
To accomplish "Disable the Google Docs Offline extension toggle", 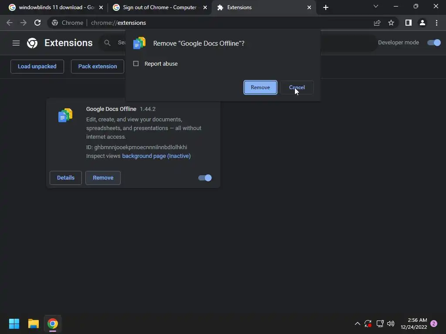I will pyautogui.click(x=205, y=178).
